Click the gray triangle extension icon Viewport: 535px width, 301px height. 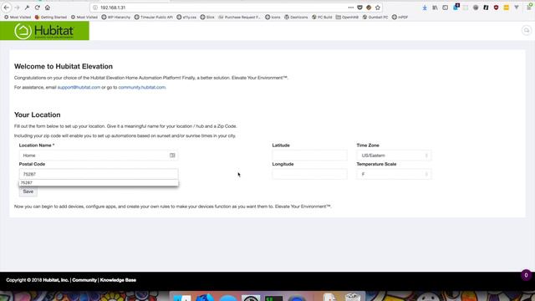[x=517, y=8]
